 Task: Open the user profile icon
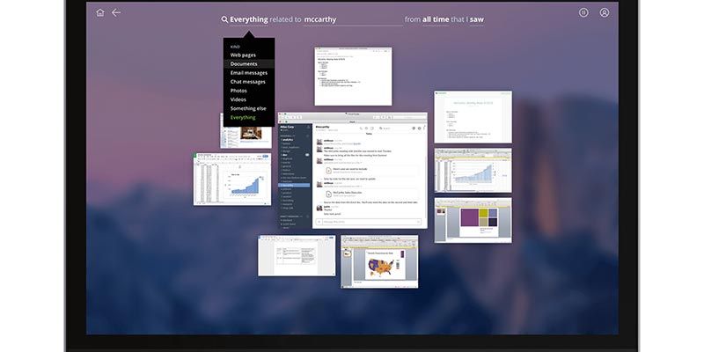[x=605, y=13]
